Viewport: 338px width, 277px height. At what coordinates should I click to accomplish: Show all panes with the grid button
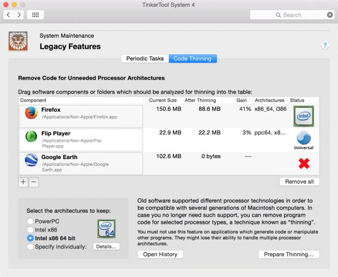click(35, 15)
